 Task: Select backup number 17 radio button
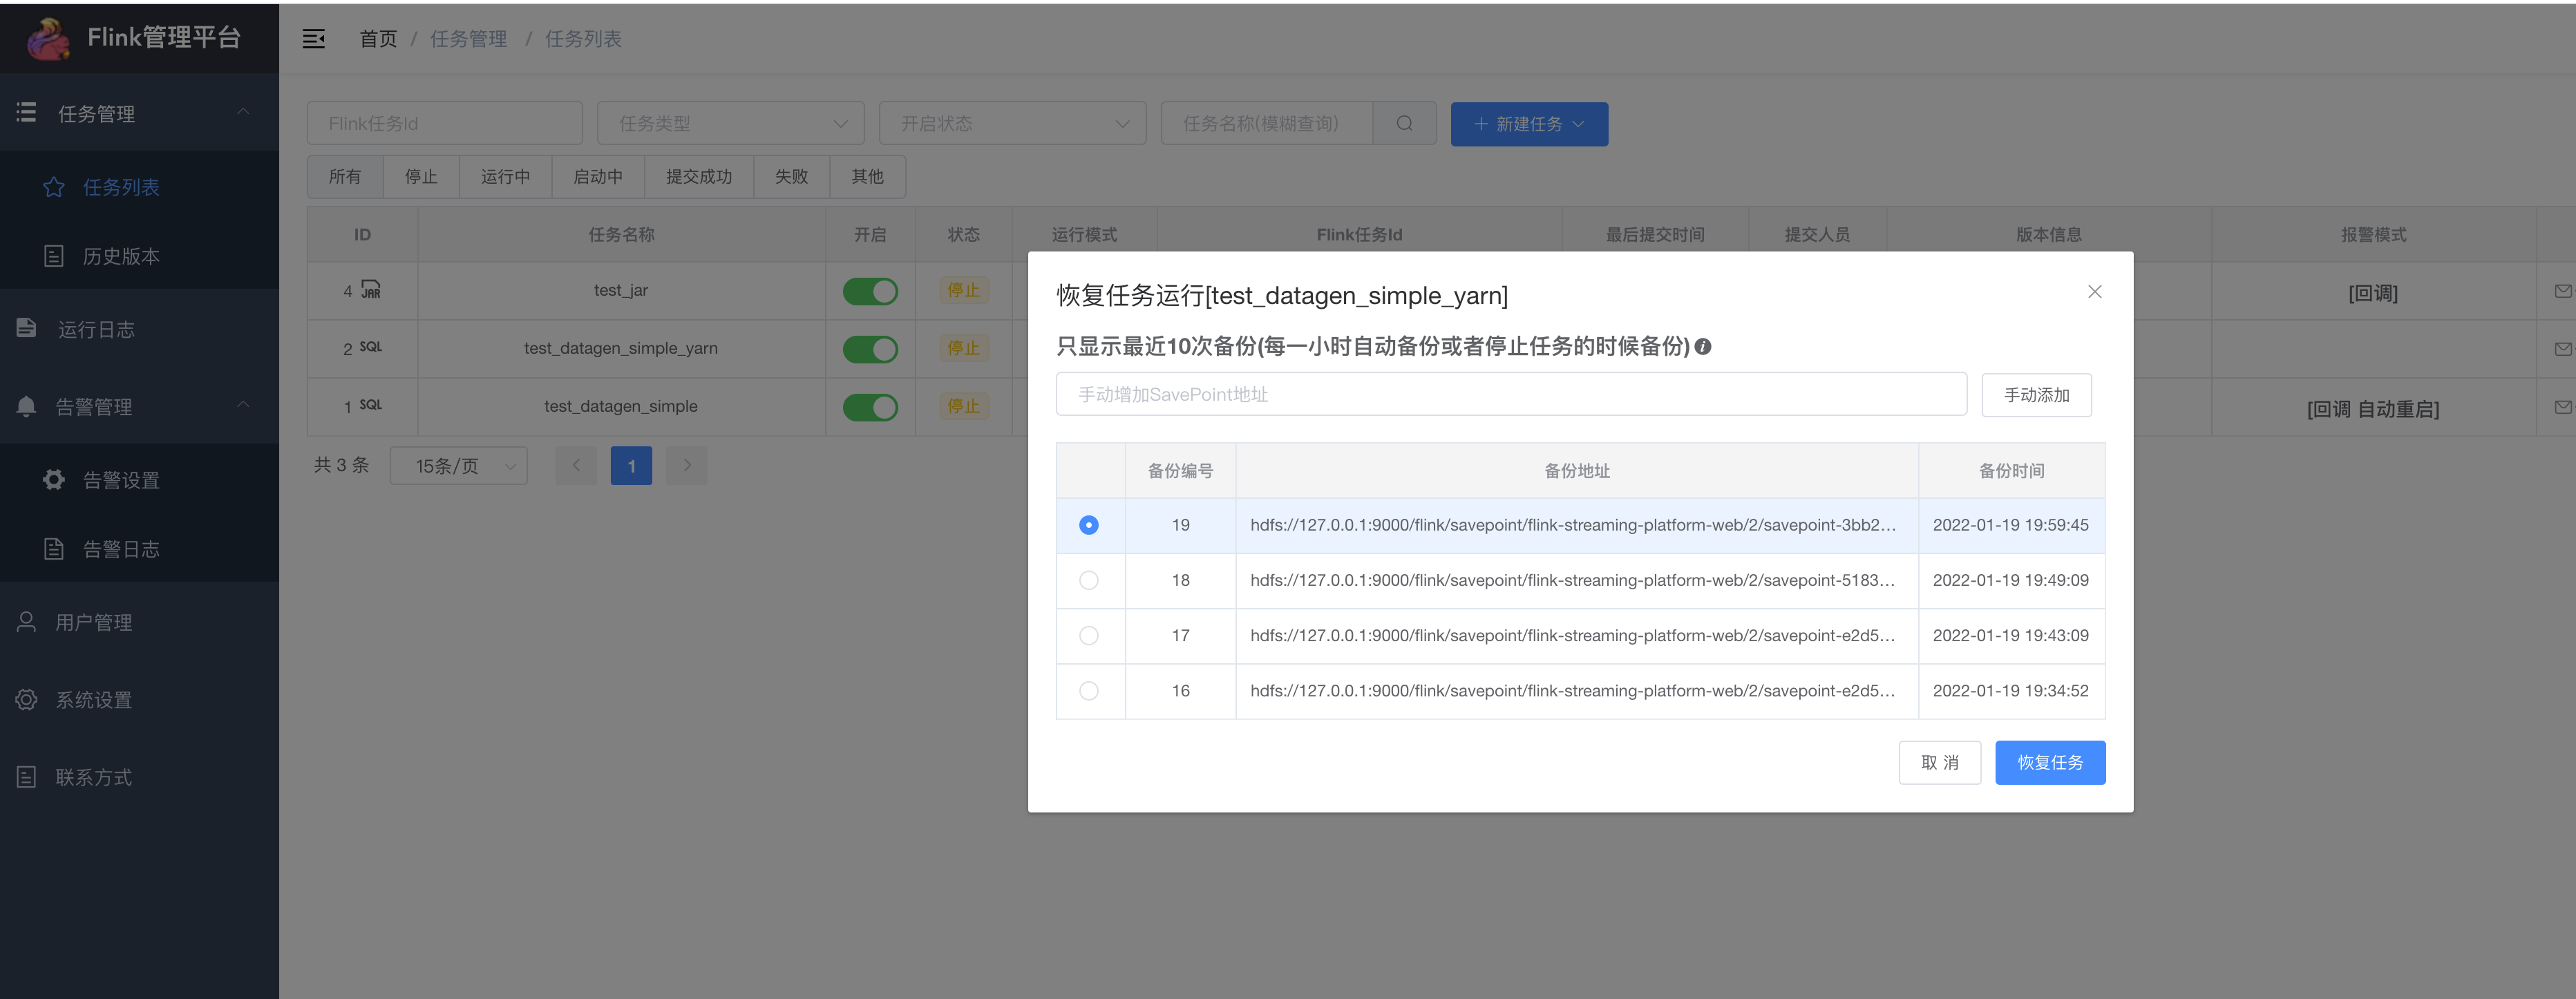point(1089,635)
